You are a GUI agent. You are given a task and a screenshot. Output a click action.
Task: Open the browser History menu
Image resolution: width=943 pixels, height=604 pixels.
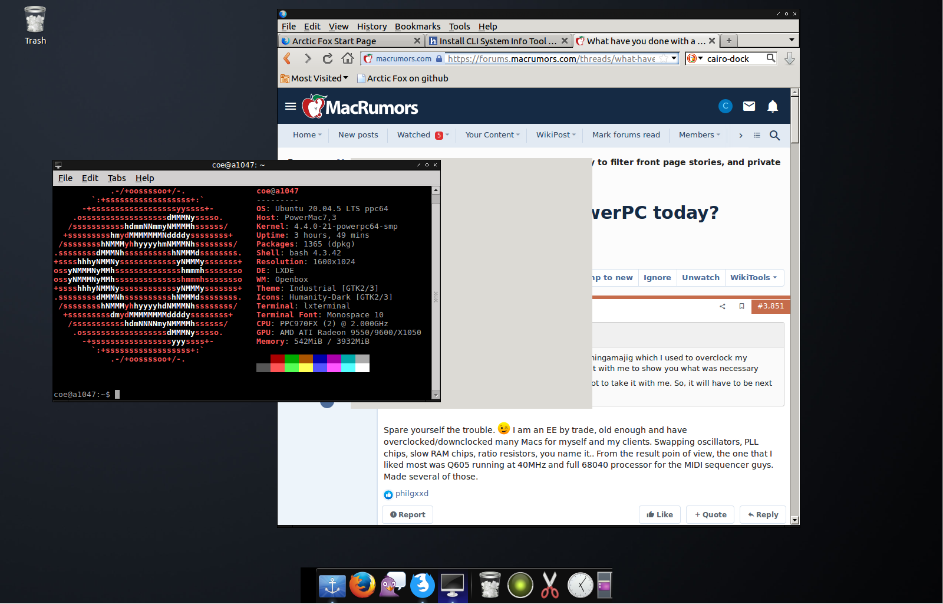tap(372, 27)
